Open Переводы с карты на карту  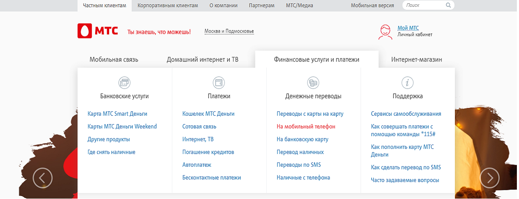pyautogui.click(x=310, y=114)
